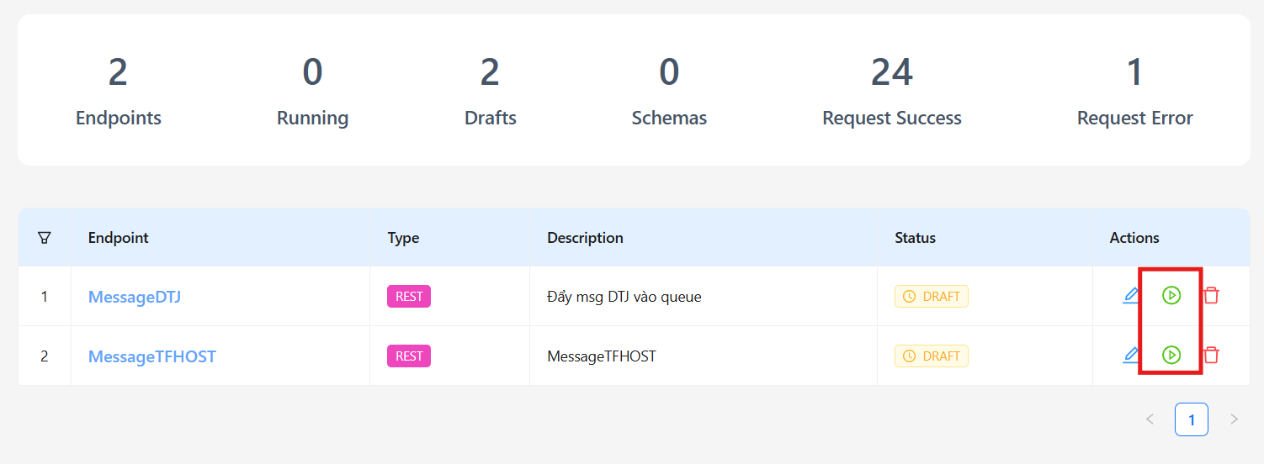The image size is (1264, 464).
Task: Click the REST type tag for MessageTFHOST
Action: coord(409,356)
